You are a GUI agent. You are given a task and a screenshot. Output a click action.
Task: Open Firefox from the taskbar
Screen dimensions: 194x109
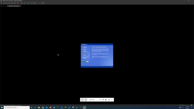[x=50, y=107]
